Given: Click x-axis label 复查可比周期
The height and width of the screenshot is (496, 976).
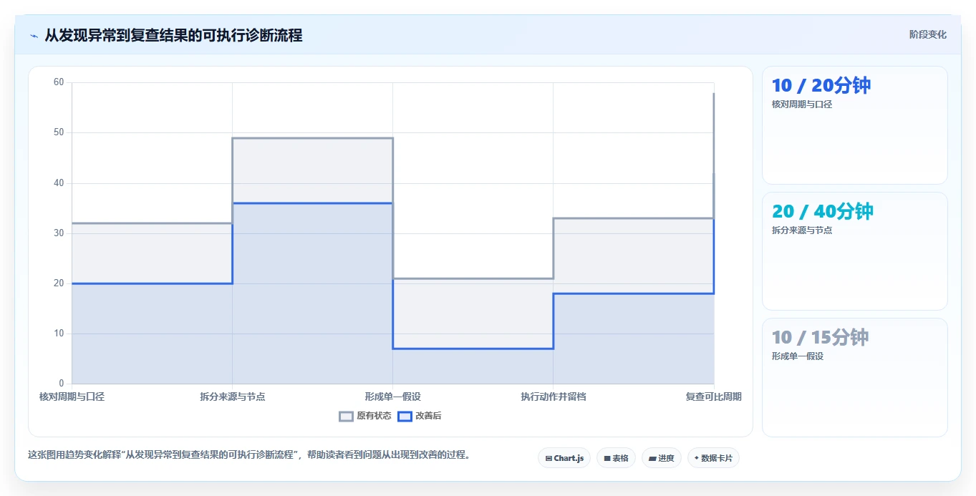Looking at the screenshot, I should point(713,397).
